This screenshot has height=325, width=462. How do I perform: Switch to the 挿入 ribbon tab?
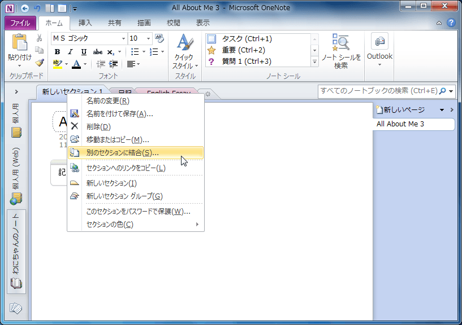coord(85,23)
